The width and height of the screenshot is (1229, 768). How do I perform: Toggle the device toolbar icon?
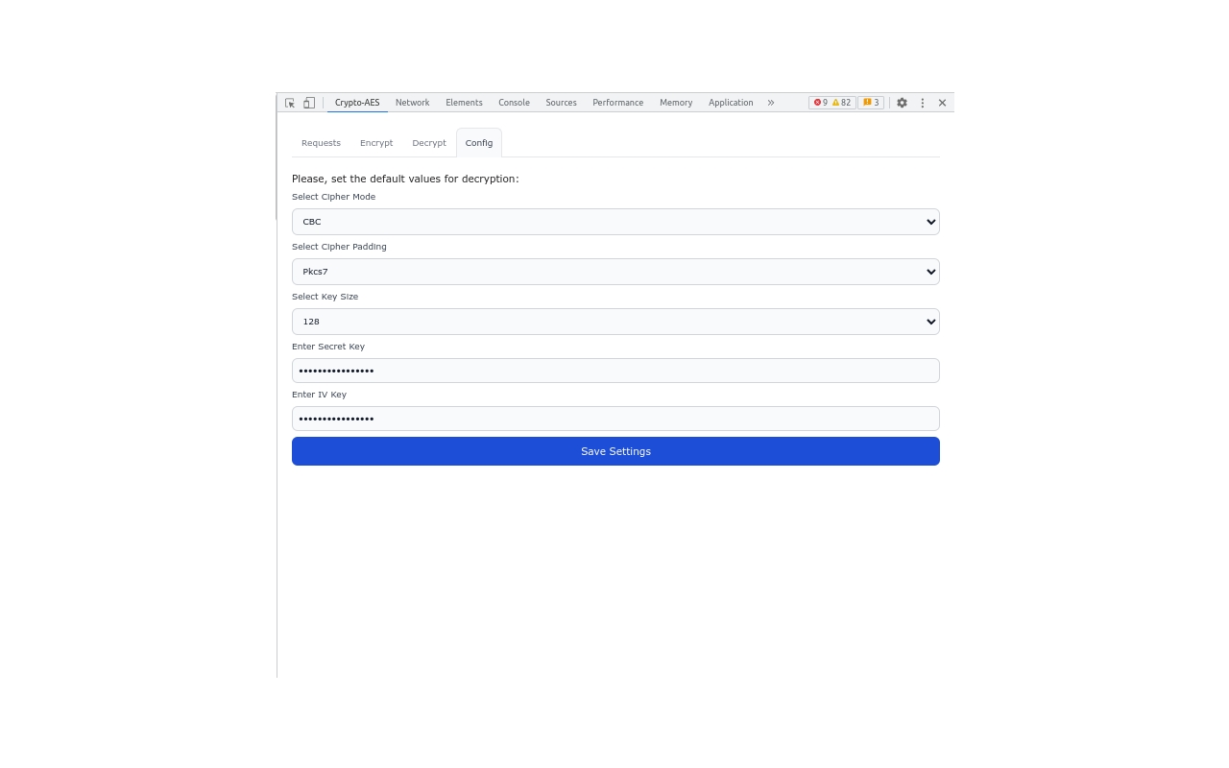click(x=308, y=103)
